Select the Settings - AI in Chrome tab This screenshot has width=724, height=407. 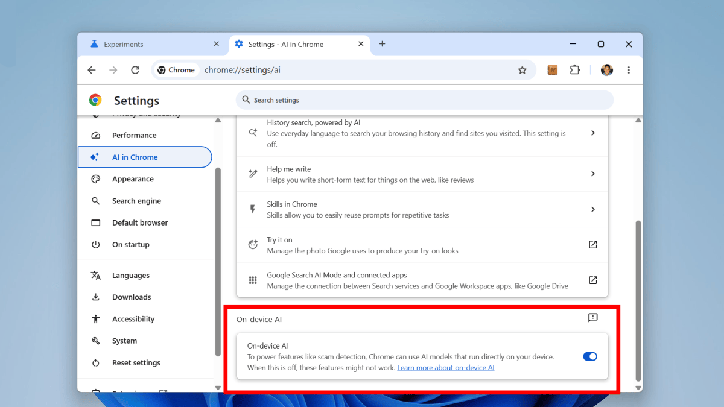point(300,45)
